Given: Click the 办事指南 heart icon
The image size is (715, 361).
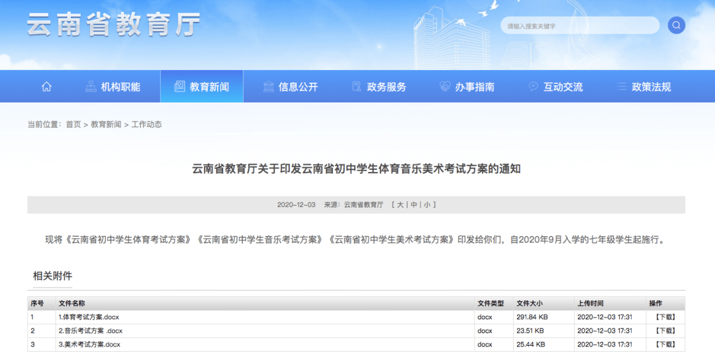Looking at the screenshot, I should point(445,87).
